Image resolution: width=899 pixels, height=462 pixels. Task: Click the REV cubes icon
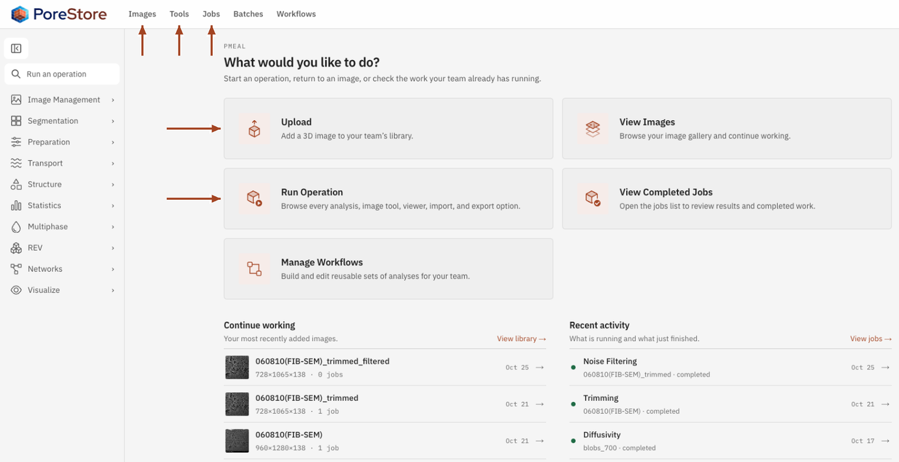click(x=16, y=248)
